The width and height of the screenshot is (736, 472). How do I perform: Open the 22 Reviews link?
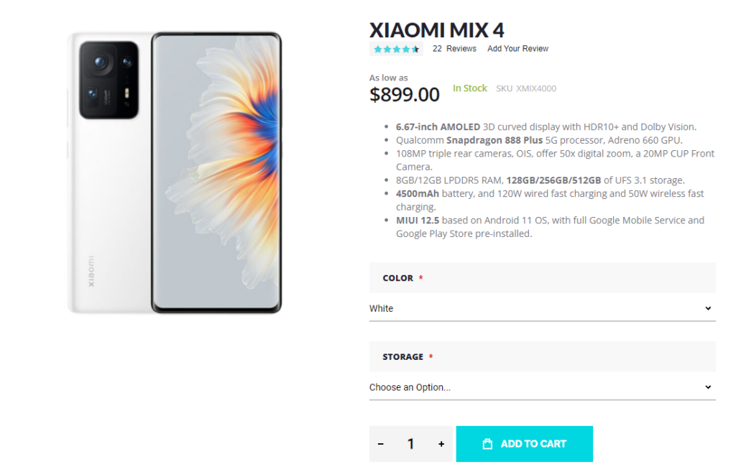coord(454,49)
